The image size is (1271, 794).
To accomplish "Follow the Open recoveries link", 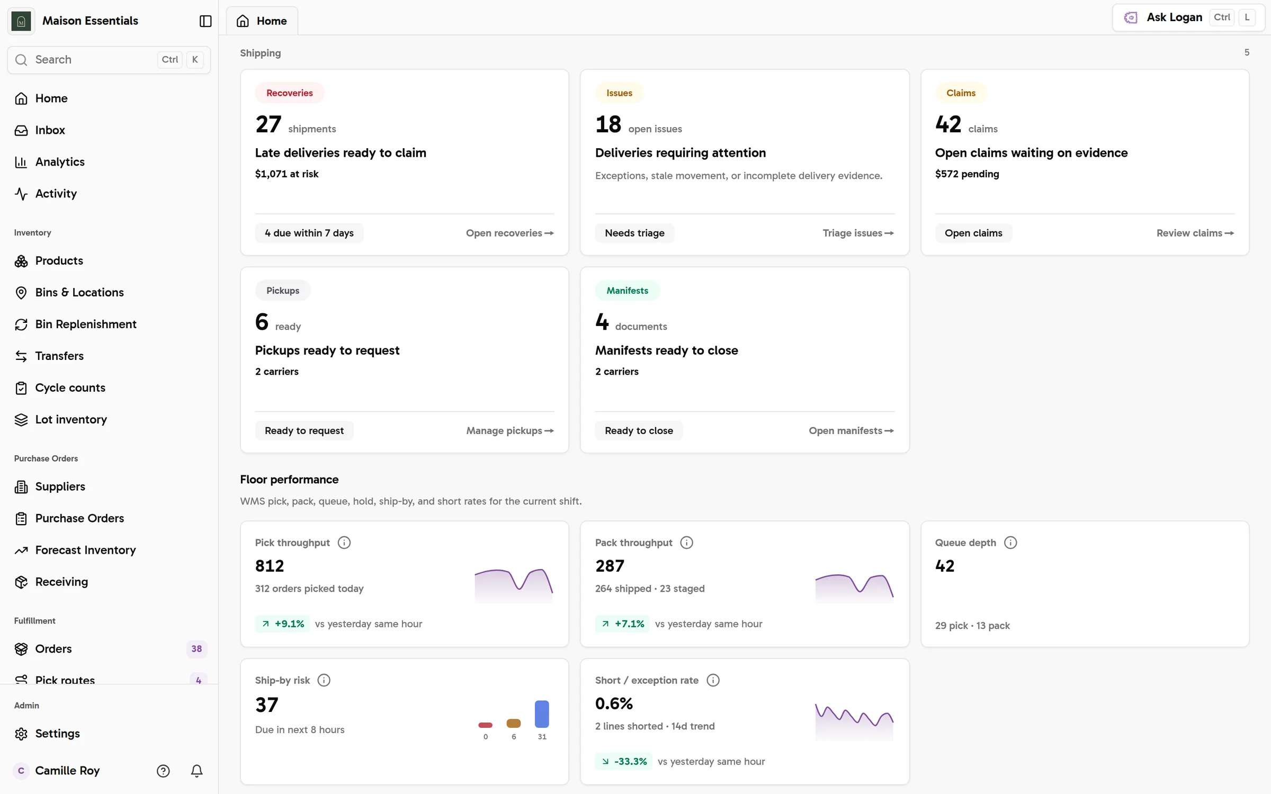I will (x=509, y=233).
